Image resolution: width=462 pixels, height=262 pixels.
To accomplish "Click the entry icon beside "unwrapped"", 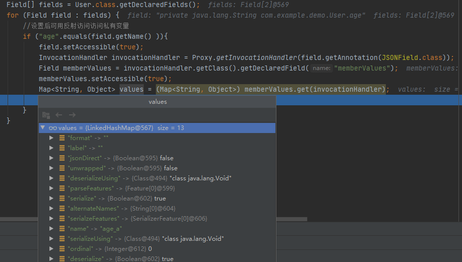I will [x=62, y=168].
